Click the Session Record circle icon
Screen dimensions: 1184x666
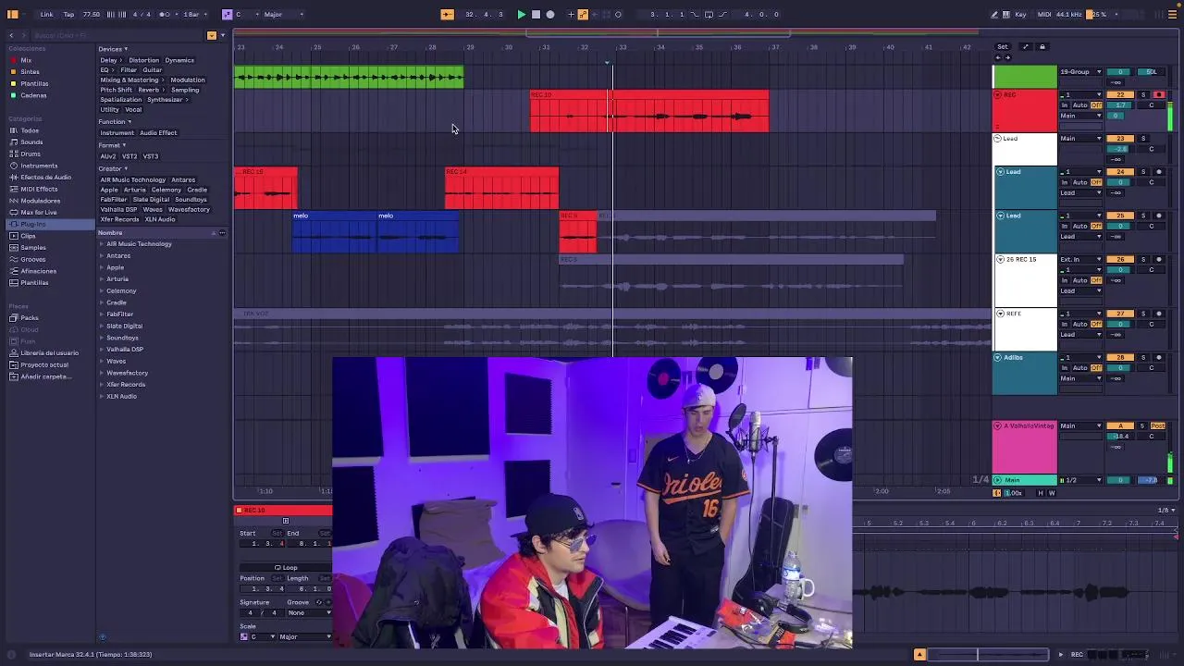point(618,14)
